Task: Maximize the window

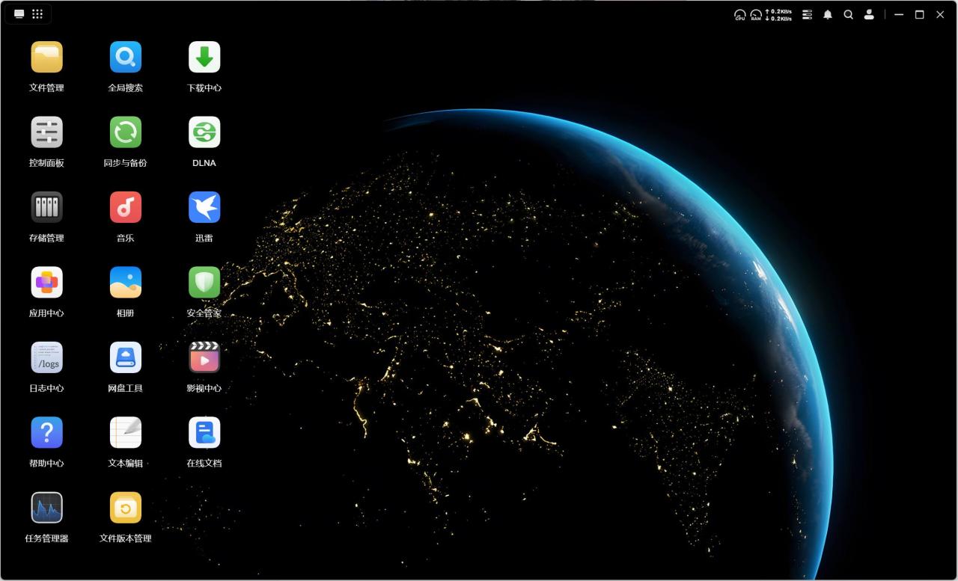Action: pos(919,14)
